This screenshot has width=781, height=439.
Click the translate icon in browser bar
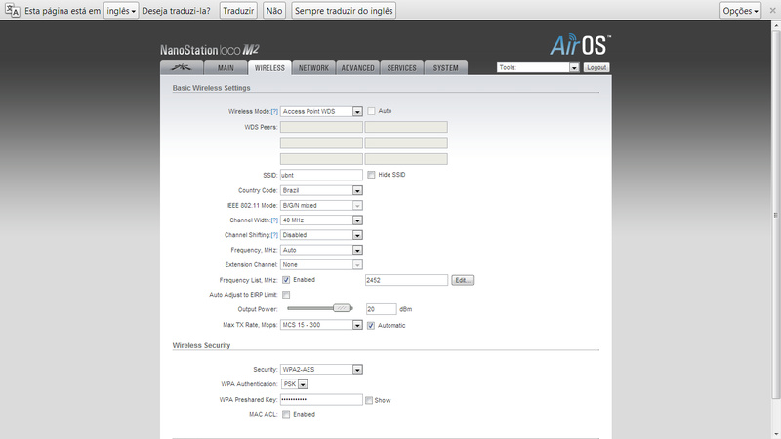[13, 11]
